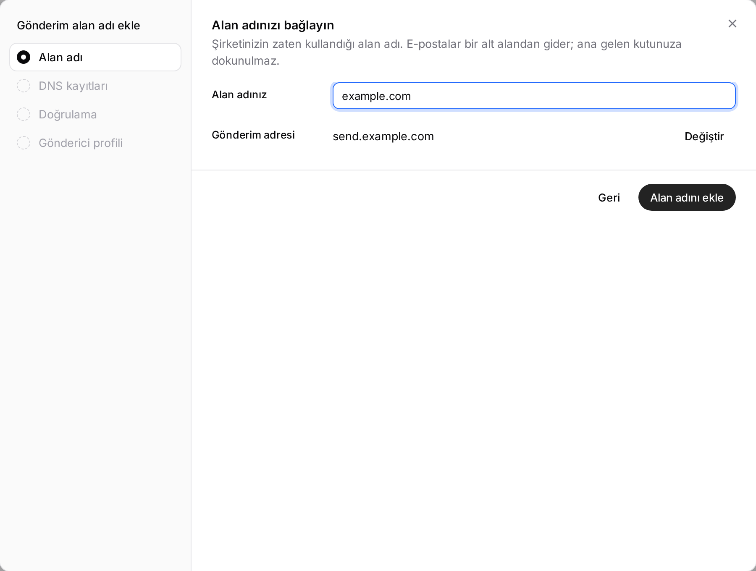The width and height of the screenshot is (756, 571).
Task: Click the 'Alan adınızı bağlayın' heading
Action: [x=273, y=25]
